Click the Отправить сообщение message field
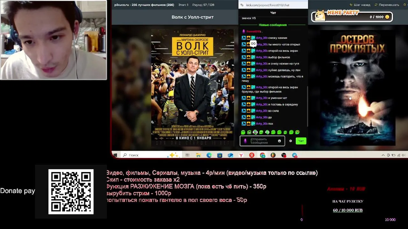 coord(262,141)
